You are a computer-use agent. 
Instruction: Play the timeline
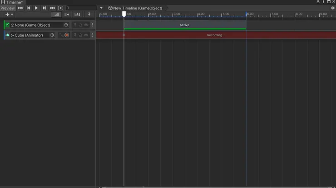pos(36,8)
